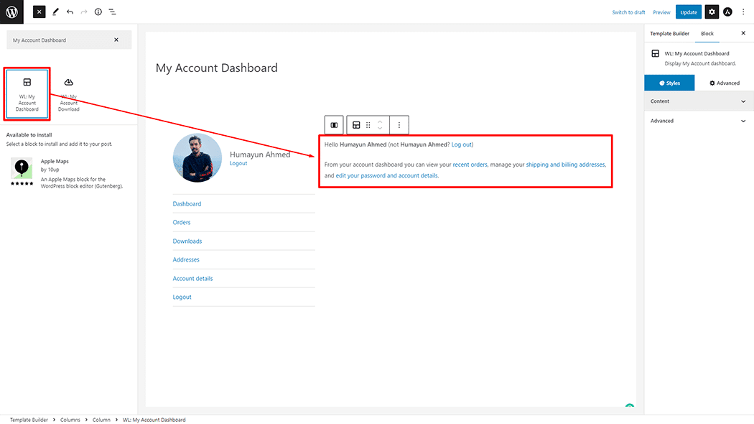This screenshot has height=424, width=754.
Task: Select parent Column block icon
Action: tap(334, 125)
